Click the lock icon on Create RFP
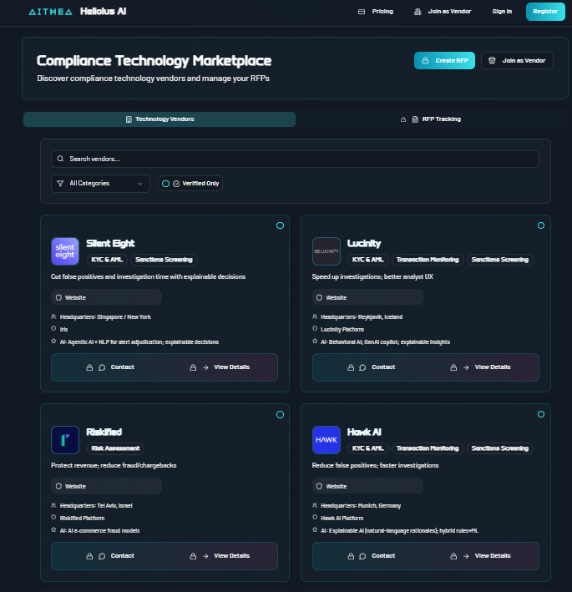The height and width of the screenshot is (592, 572). click(x=425, y=60)
